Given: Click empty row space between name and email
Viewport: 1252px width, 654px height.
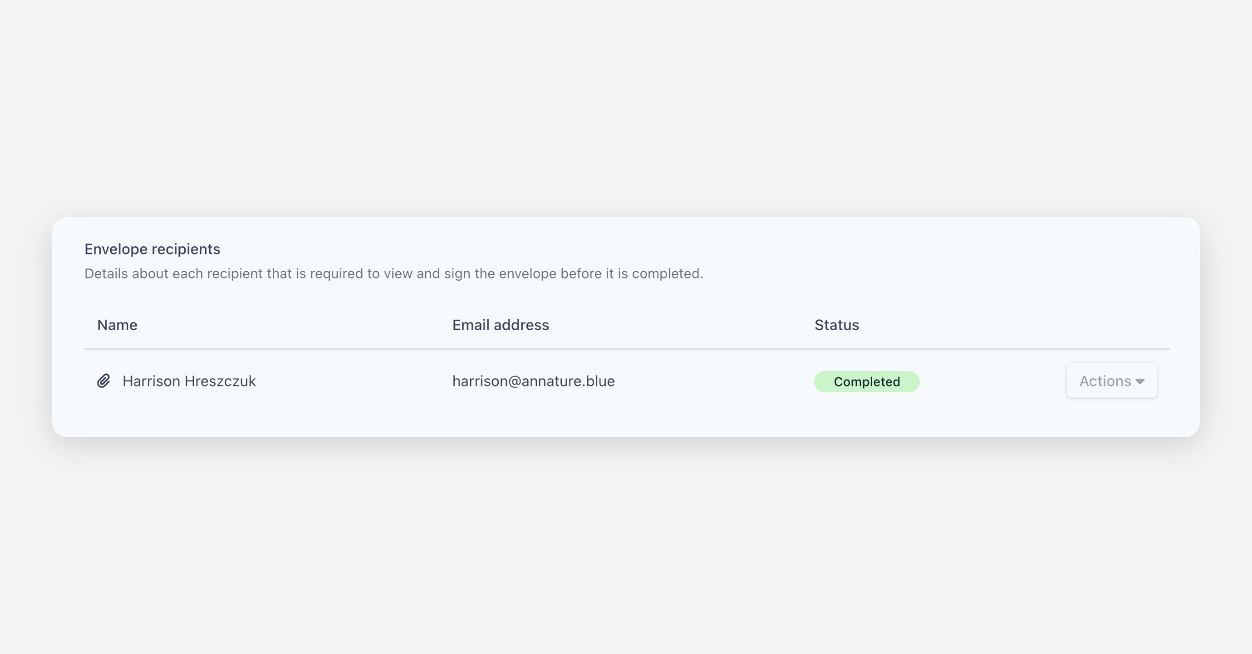Looking at the screenshot, I should pyautogui.click(x=355, y=381).
